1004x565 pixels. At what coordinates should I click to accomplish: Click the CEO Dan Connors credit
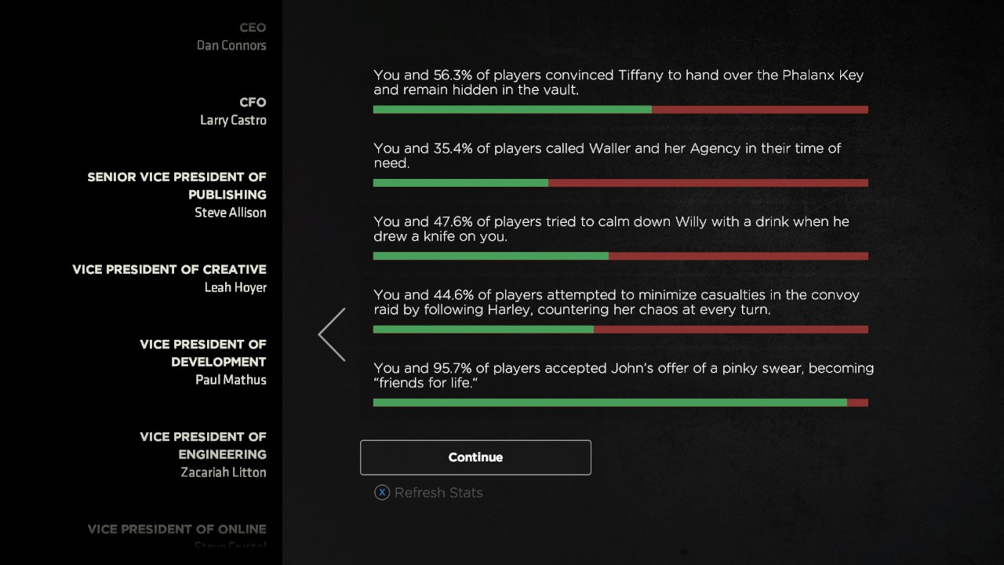point(231,37)
